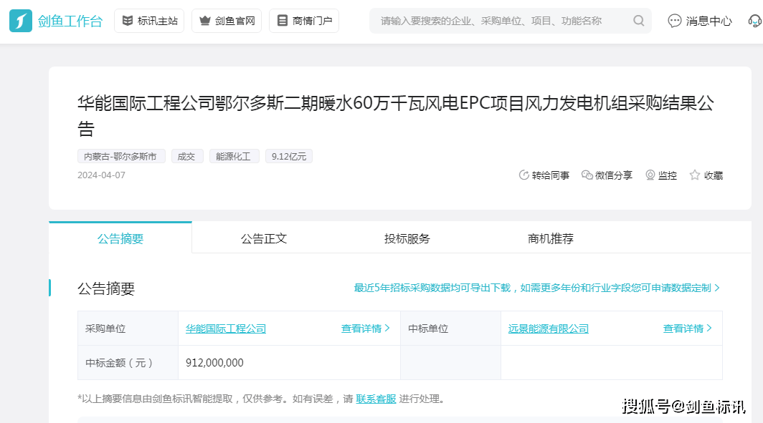
Task: Click the 采购单位 label cell
Action: point(128,329)
